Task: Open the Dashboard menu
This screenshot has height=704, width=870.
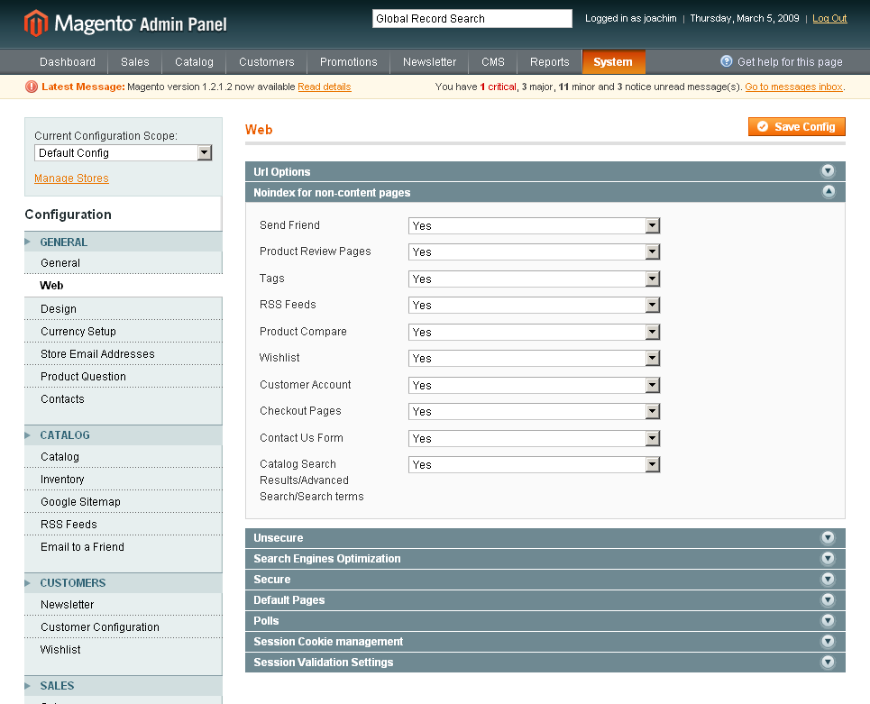Action: tap(68, 61)
